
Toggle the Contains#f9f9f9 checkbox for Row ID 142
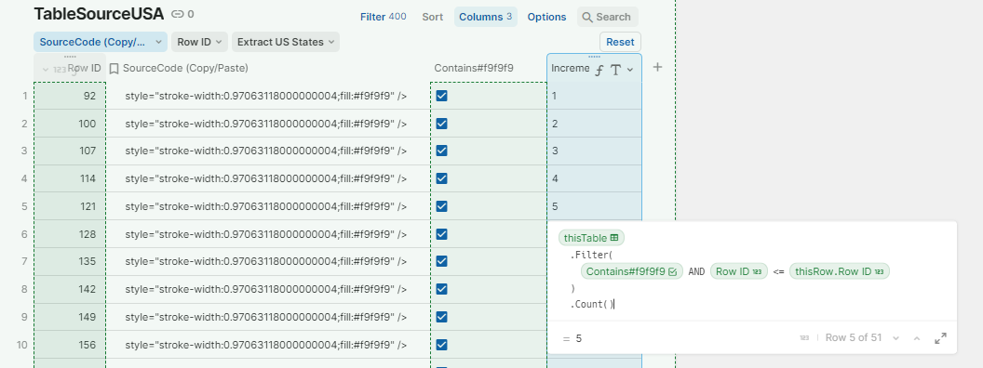441,289
